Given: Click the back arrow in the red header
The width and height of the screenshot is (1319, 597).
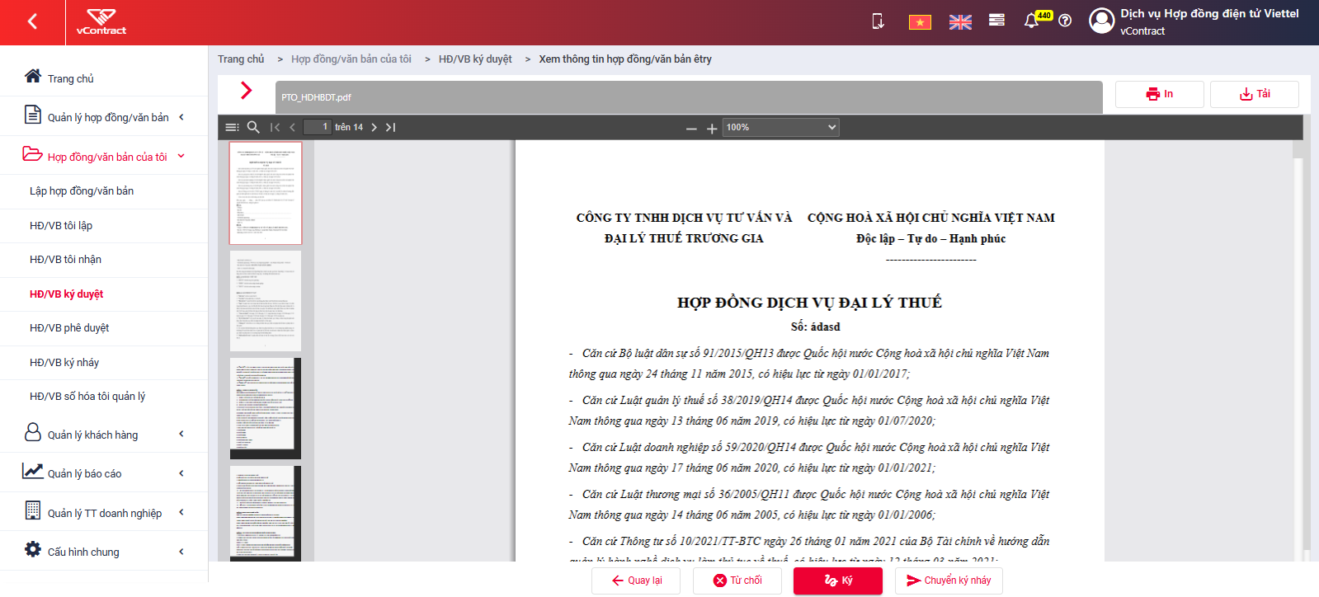Looking at the screenshot, I should [32, 21].
